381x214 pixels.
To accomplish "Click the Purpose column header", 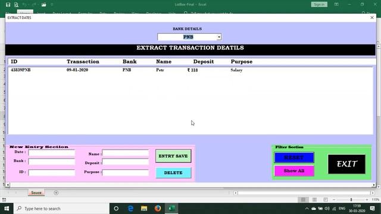I will click(x=242, y=62).
